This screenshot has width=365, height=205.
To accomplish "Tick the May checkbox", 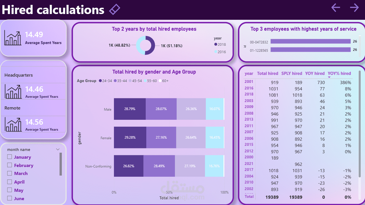I will coord(9,190).
